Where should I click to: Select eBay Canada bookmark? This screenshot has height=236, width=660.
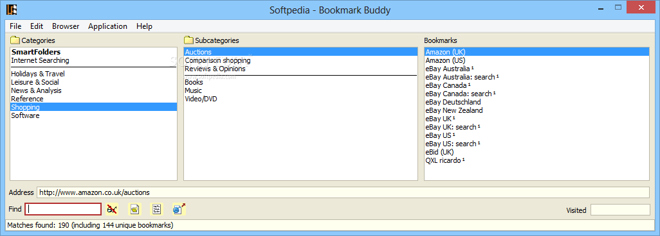(536, 85)
